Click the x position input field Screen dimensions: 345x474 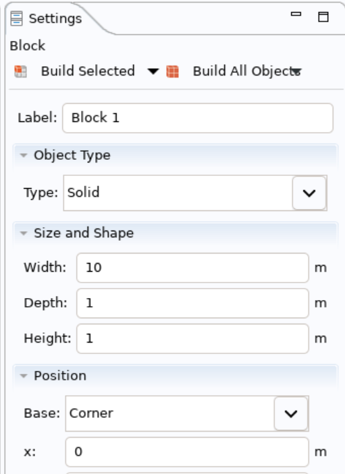(x=187, y=452)
